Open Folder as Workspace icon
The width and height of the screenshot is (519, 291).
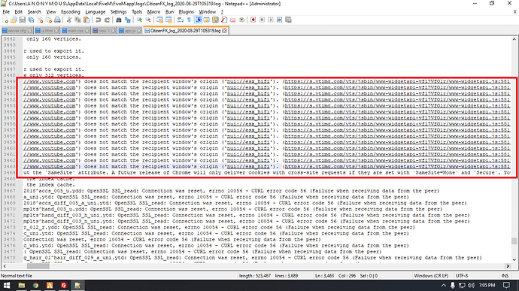click(x=233, y=20)
